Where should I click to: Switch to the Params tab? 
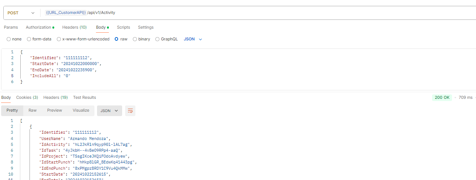click(x=11, y=27)
